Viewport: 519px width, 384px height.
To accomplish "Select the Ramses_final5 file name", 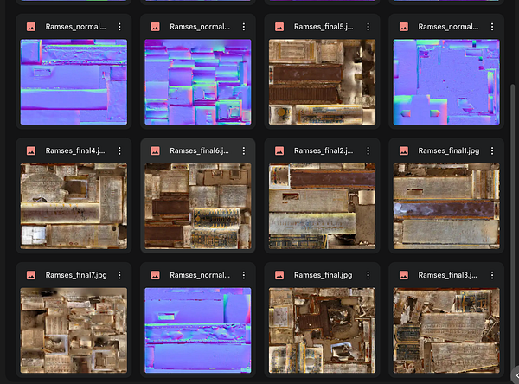I will pos(324,27).
